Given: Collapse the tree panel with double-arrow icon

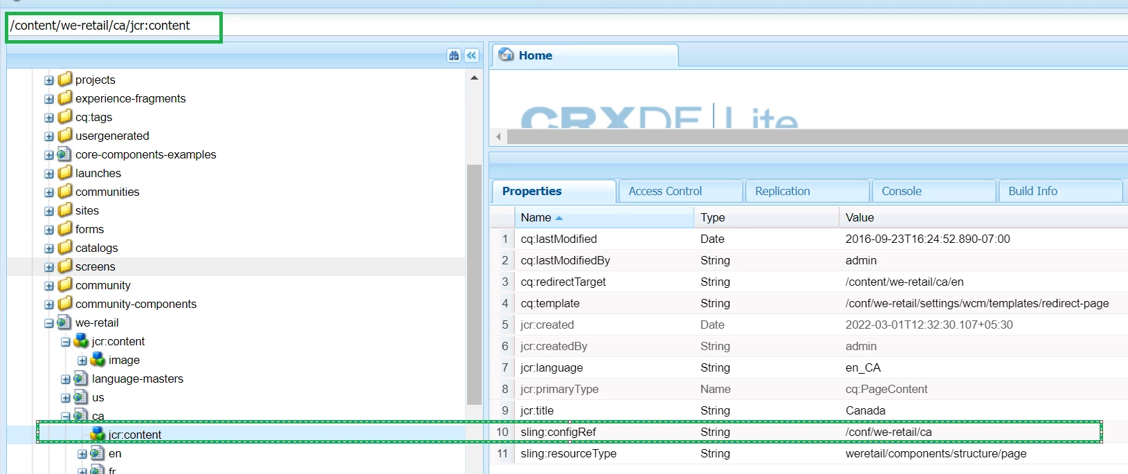Looking at the screenshot, I should point(472,55).
